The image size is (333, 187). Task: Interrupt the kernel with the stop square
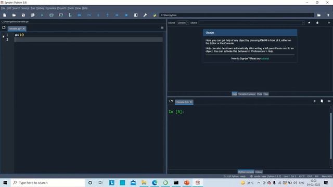pos(314,101)
